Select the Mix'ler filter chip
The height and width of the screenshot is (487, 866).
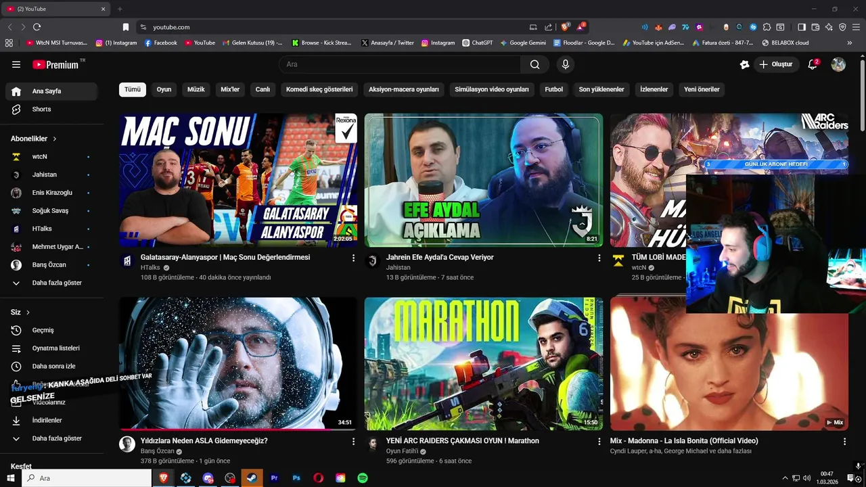pyautogui.click(x=230, y=89)
